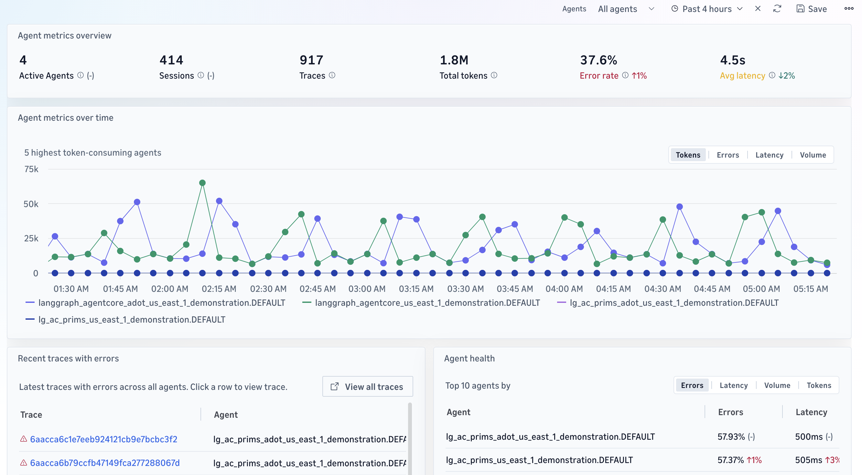Open the All agents dropdown
This screenshot has height=475, width=862.
click(x=626, y=9)
